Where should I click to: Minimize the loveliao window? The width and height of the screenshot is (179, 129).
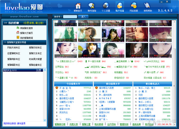click(162, 2)
